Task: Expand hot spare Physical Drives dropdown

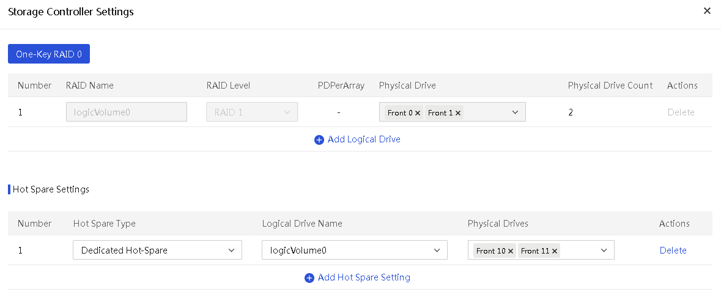Action: (x=604, y=251)
